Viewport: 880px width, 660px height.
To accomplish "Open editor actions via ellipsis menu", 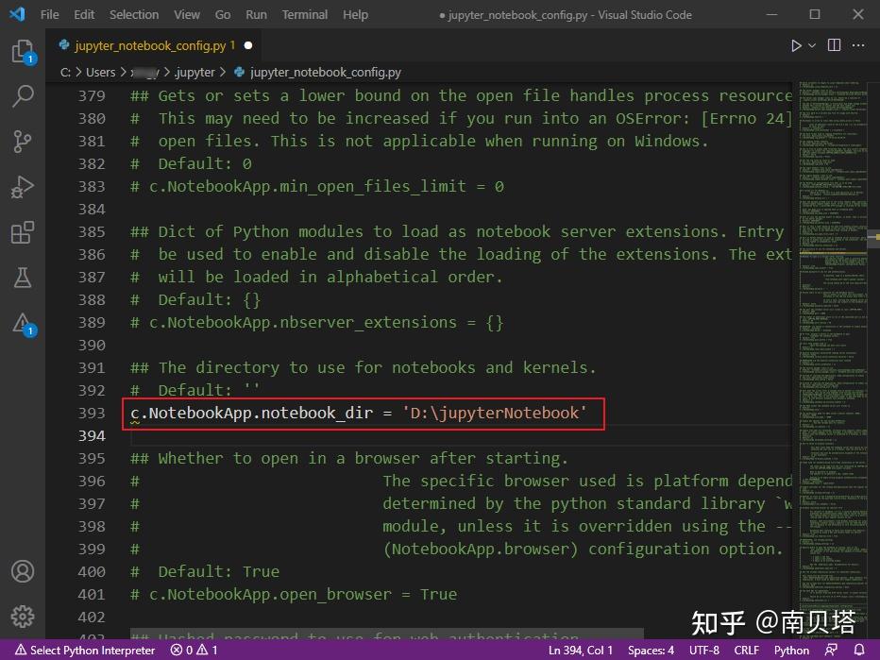I will coord(857,44).
